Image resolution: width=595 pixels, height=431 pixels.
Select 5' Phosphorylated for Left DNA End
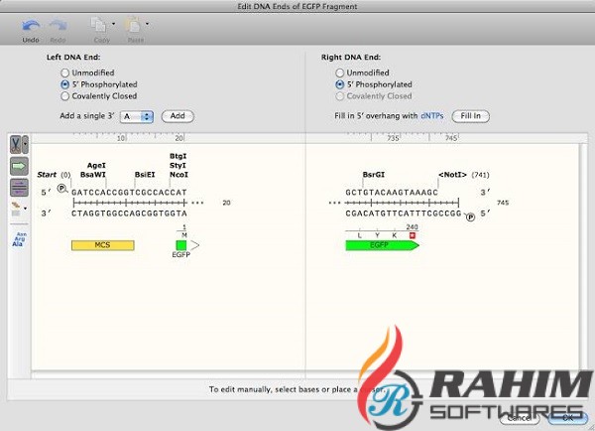pyautogui.click(x=64, y=84)
